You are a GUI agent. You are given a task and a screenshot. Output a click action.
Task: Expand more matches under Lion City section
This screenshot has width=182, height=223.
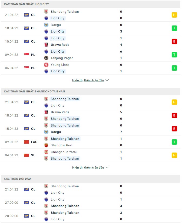(x=90, y=80)
